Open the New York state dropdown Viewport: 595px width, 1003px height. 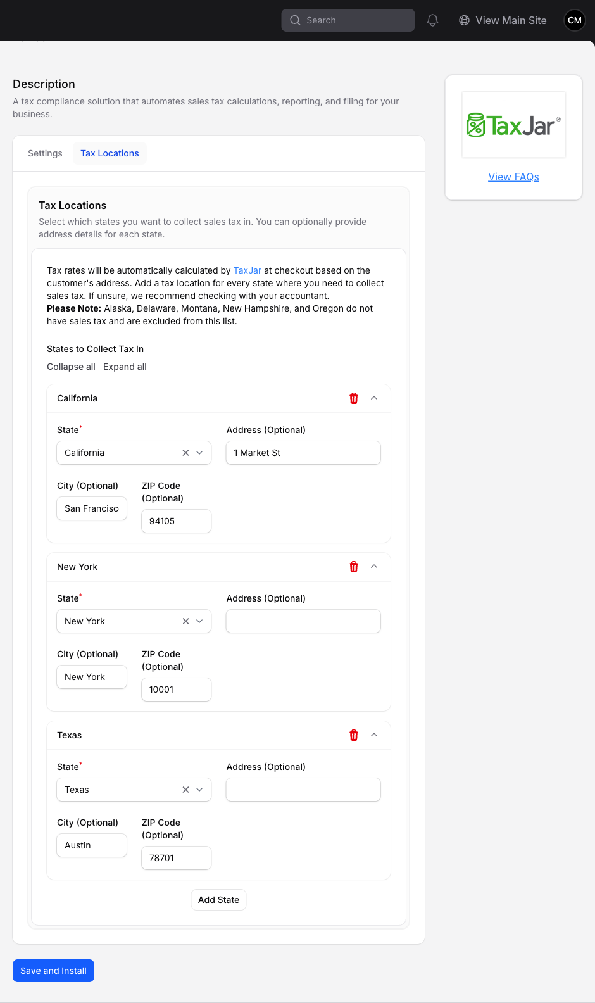(199, 621)
